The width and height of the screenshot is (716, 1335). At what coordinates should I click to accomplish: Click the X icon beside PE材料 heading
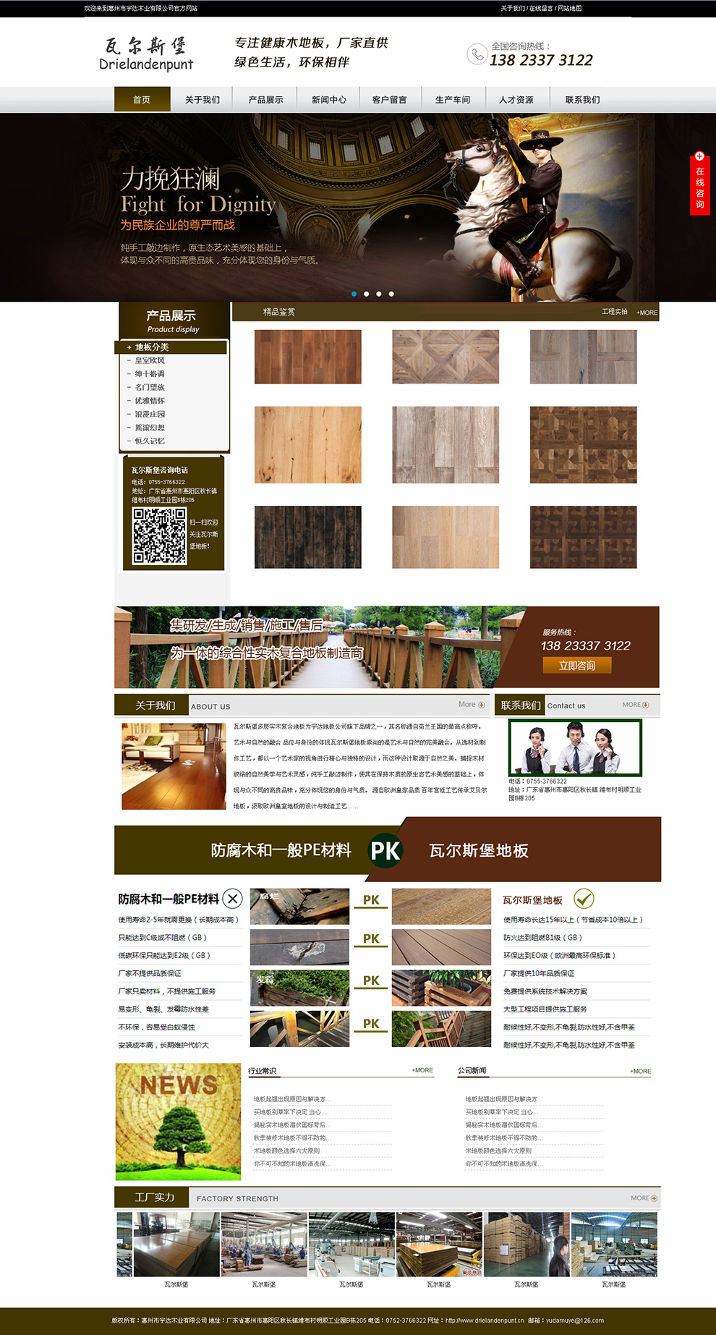point(232,899)
